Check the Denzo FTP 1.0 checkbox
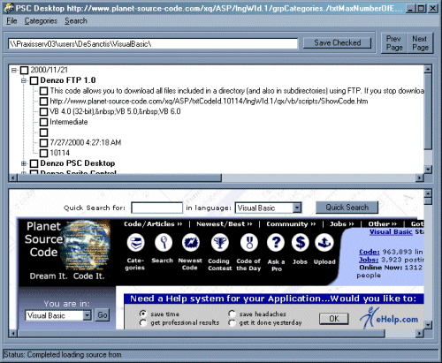 [x=34, y=80]
